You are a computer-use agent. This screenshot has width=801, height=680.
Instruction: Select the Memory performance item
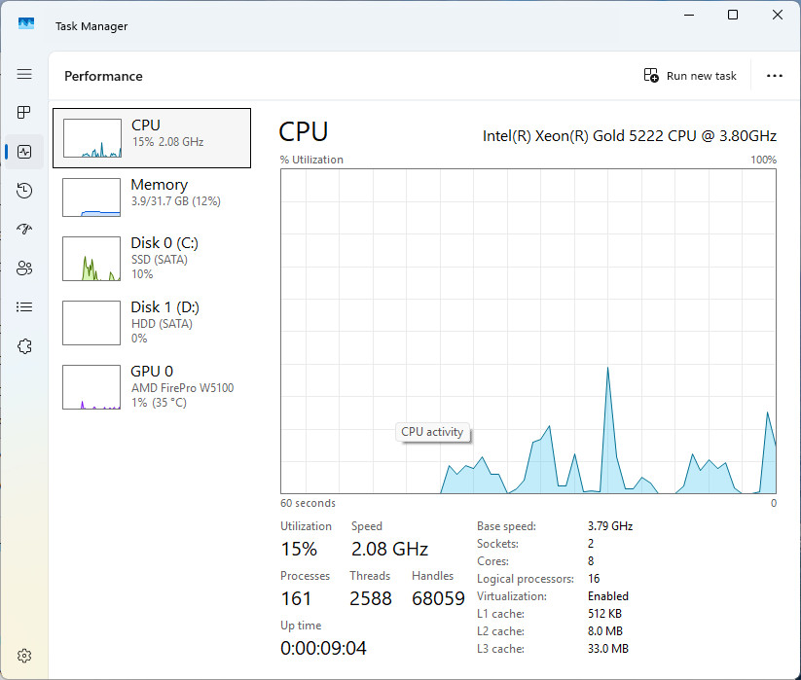pyautogui.click(x=152, y=197)
